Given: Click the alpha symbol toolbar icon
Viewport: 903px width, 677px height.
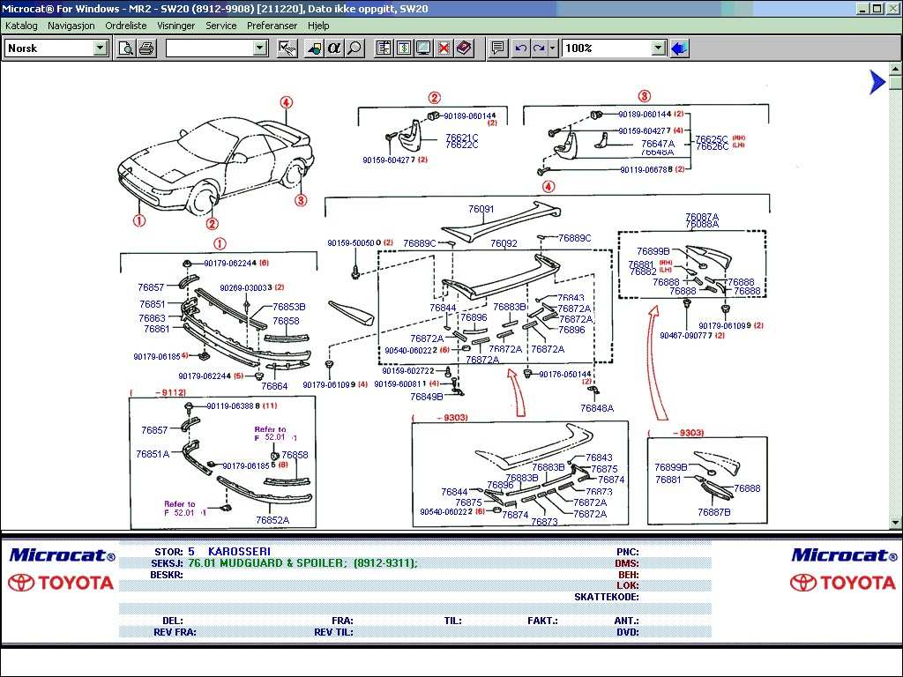Looking at the screenshot, I should pyautogui.click(x=334, y=48).
